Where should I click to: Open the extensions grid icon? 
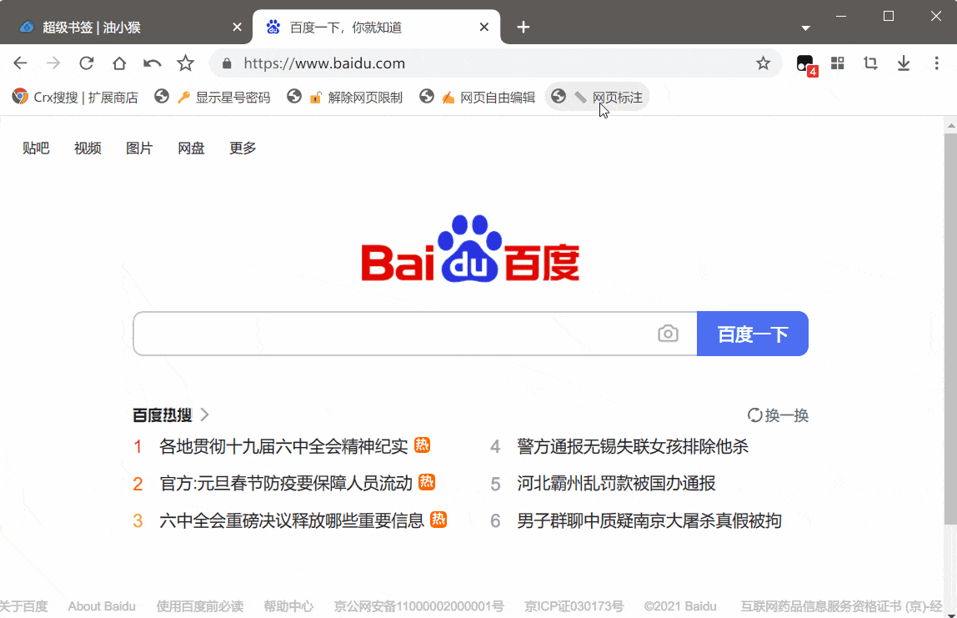click(837, 63)
